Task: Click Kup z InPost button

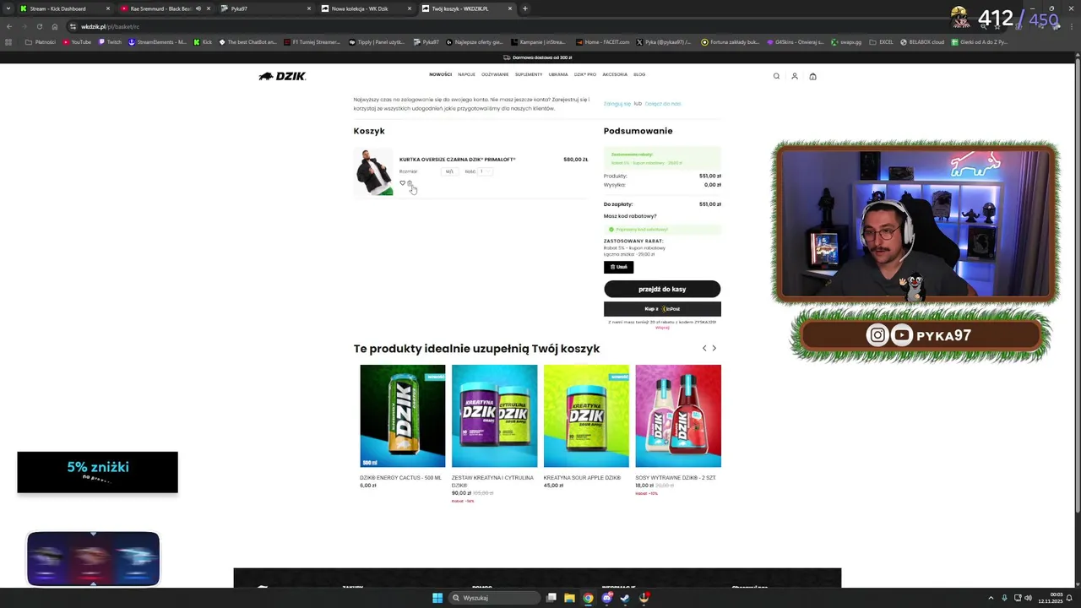Action: (662, 308)
